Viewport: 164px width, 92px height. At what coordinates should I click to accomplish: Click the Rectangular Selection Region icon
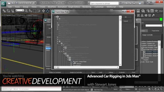[x=34, y=11]
